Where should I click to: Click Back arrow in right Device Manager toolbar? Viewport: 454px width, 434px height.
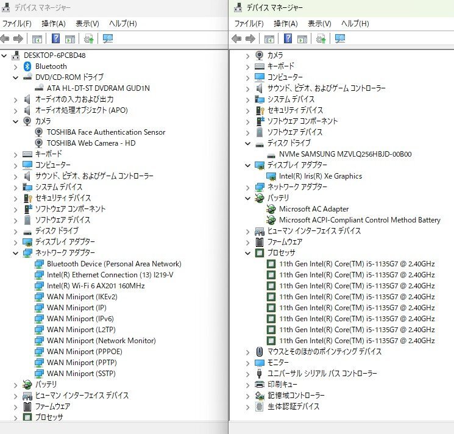point(237,38)
